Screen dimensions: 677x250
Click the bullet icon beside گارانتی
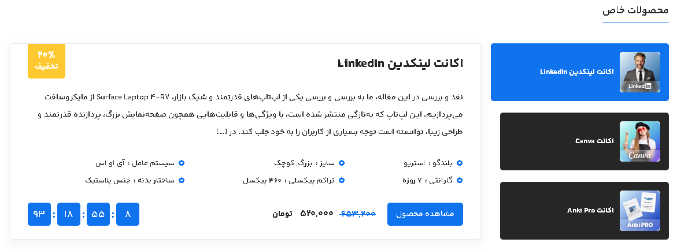(460, 181)
